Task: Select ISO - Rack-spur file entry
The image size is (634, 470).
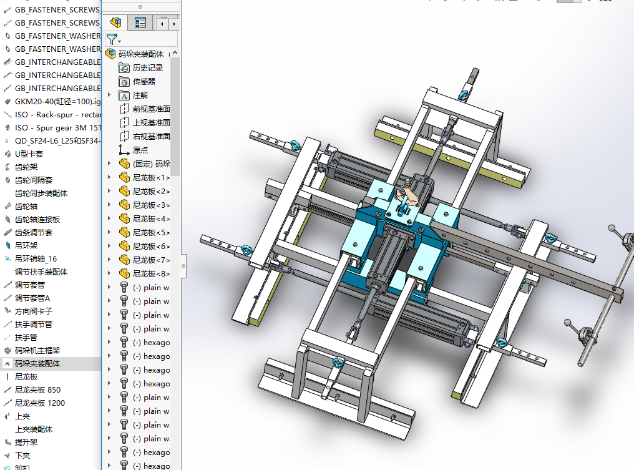Action: coord(57,114)
